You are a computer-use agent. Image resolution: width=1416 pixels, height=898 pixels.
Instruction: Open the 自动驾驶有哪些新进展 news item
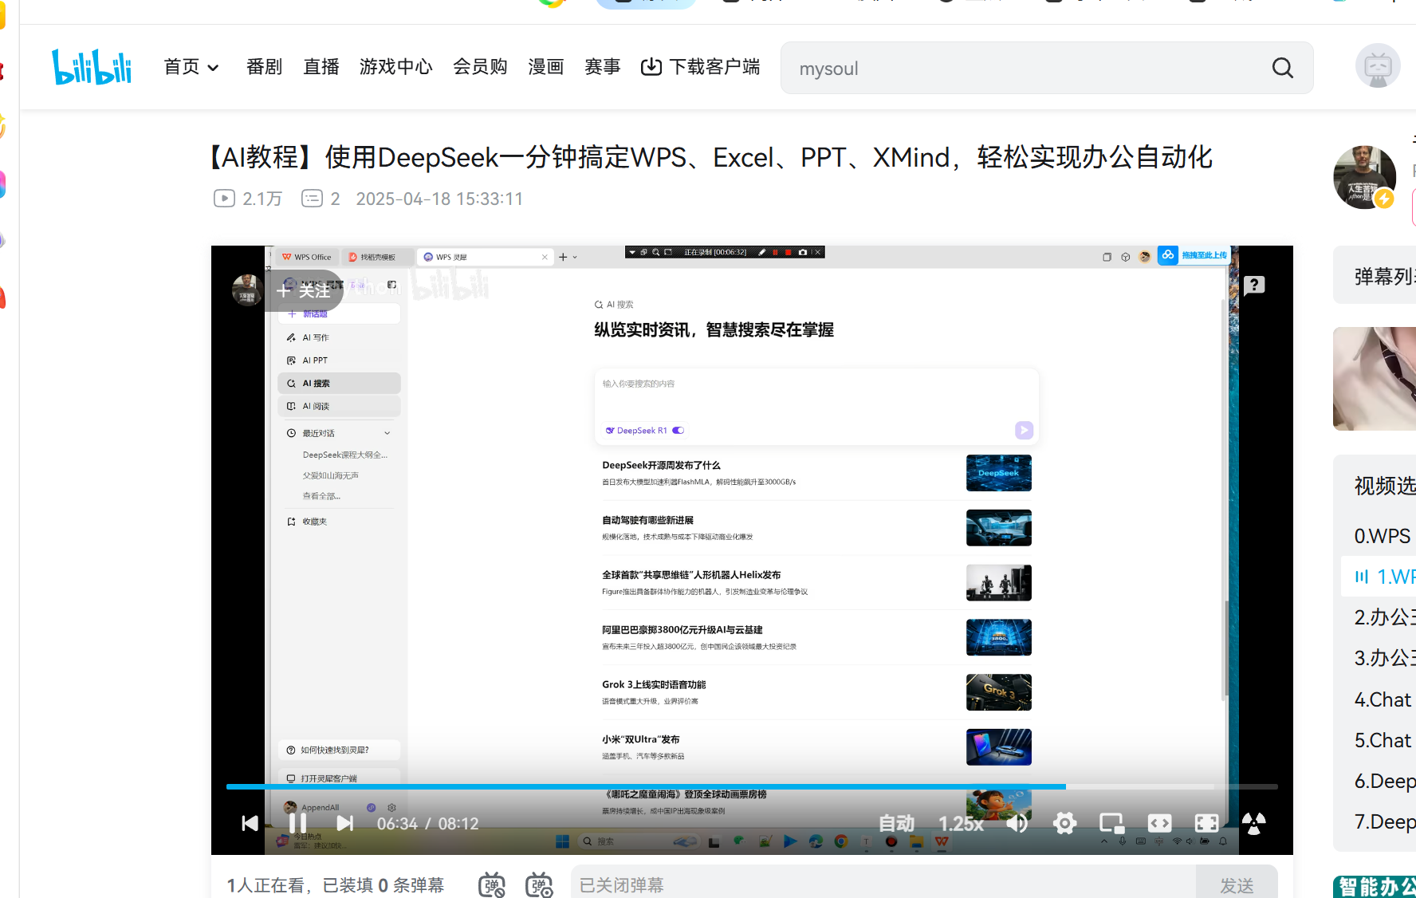point(816,528)
